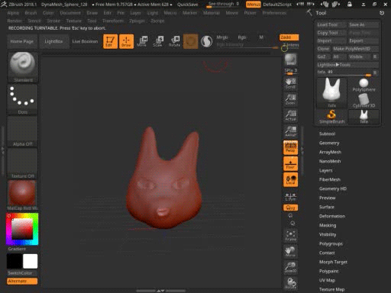391x293 pixels.
Task: Expand the ArrayMesh subpalette
Action: tap(330, 152)
